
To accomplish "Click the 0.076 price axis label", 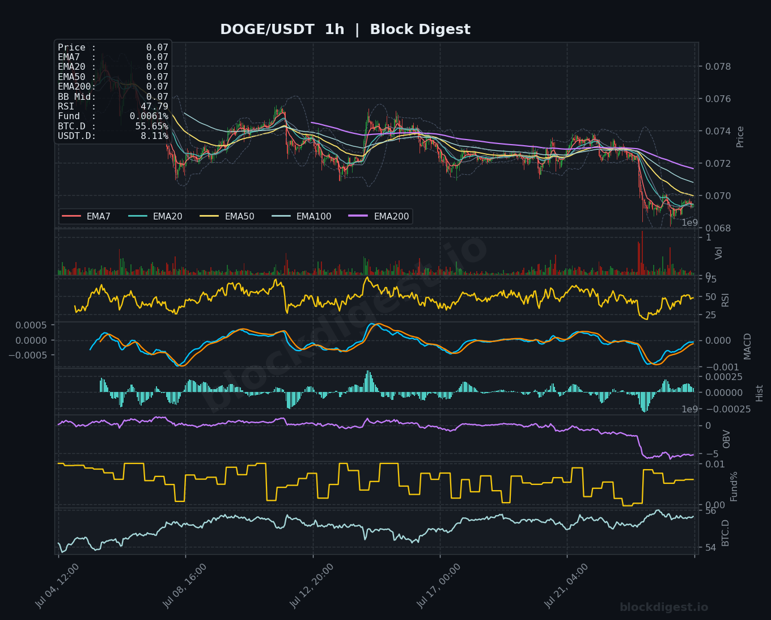I will coord(718,99).
